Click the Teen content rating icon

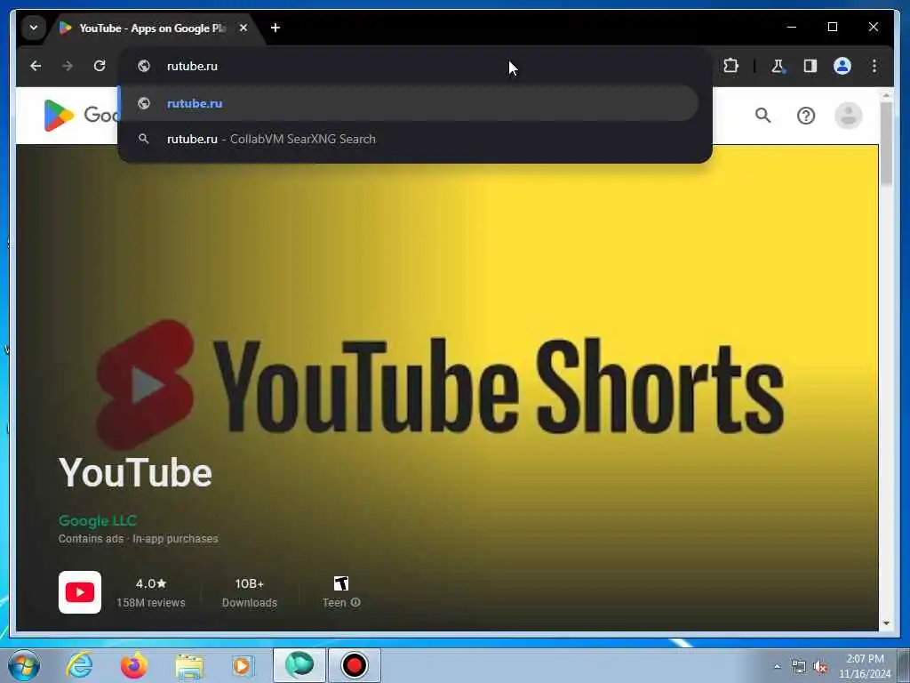pos(341,583)
